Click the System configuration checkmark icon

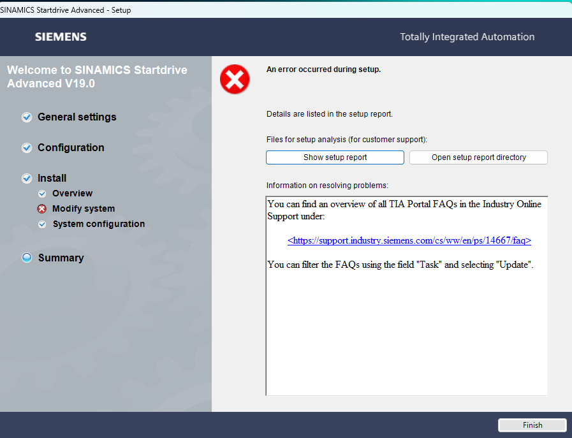pyautogui.click(x=42, y=224)
